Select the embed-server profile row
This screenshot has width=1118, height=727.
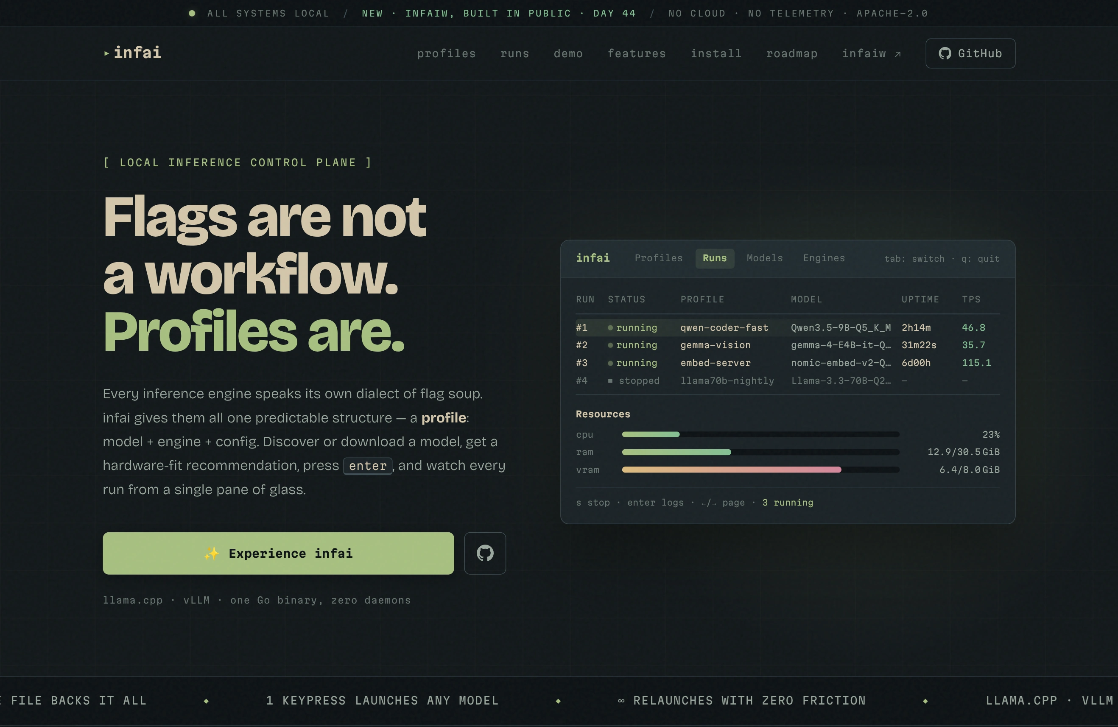coord(787,363)
